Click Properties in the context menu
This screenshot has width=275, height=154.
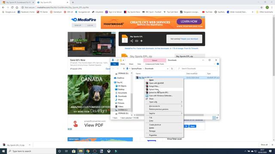[x=153, y=135]
